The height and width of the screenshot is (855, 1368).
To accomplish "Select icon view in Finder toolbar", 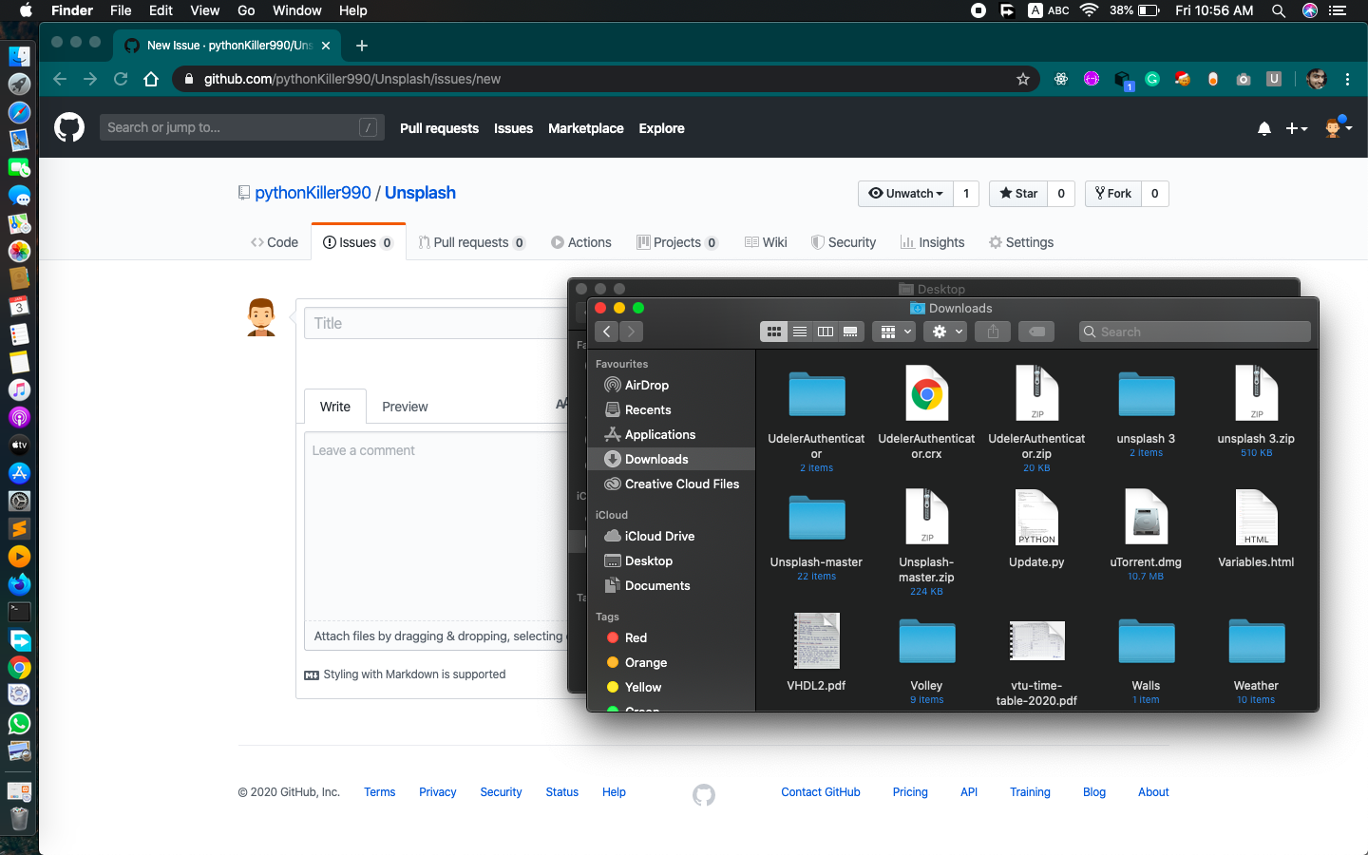I will coord(773,331).
